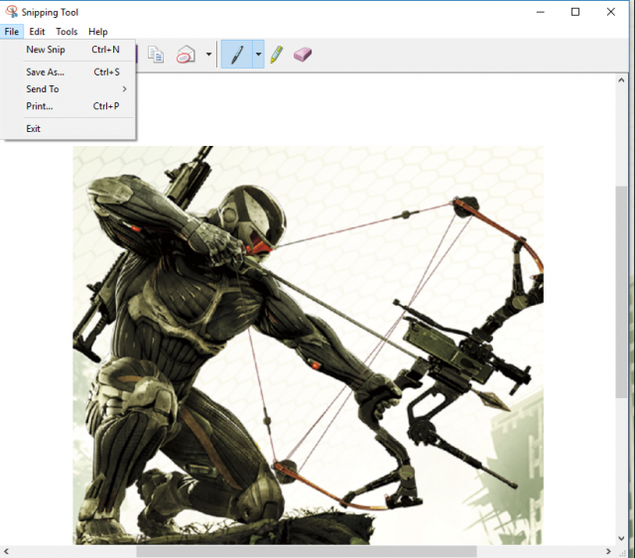Choose New Snip from File menu
The image size is (635, 558).
pyautogui.click(x=68, y=50)
